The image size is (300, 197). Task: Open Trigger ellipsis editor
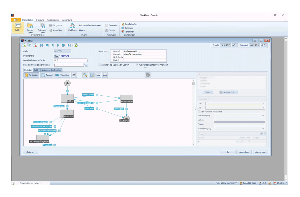coord(263,124)
